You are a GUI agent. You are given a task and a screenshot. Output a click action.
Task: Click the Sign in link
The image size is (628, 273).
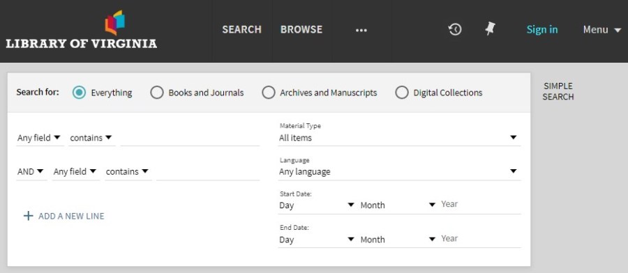click(542, 29)
